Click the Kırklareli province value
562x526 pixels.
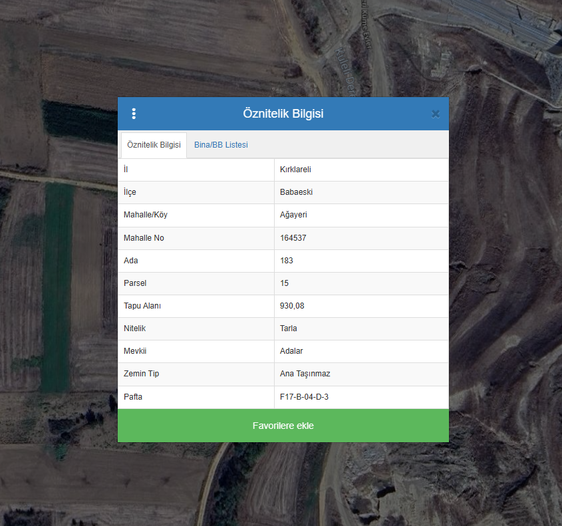point(295,170)
